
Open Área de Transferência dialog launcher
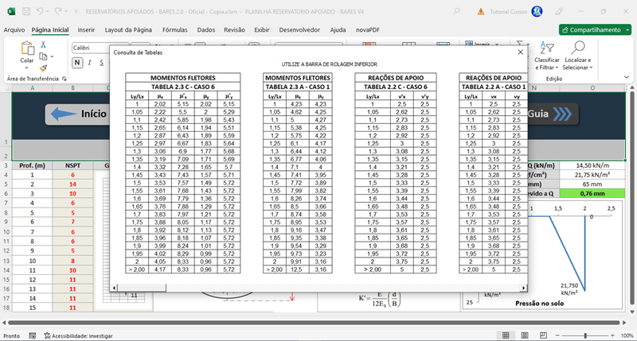coord(64,79)
